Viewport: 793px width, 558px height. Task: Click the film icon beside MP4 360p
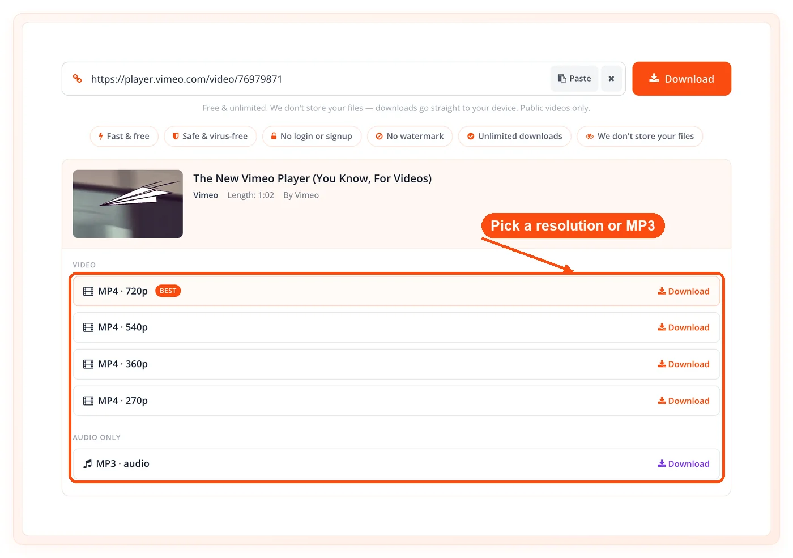click(88, 364)
